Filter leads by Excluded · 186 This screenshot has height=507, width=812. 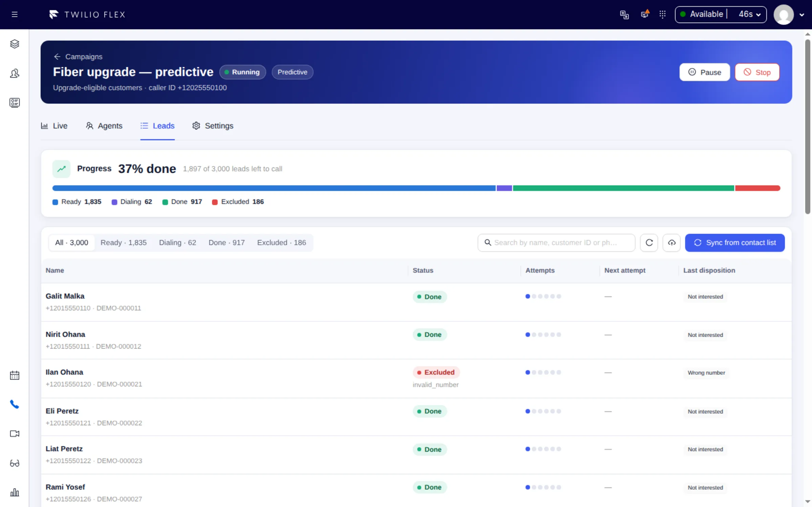281,243
